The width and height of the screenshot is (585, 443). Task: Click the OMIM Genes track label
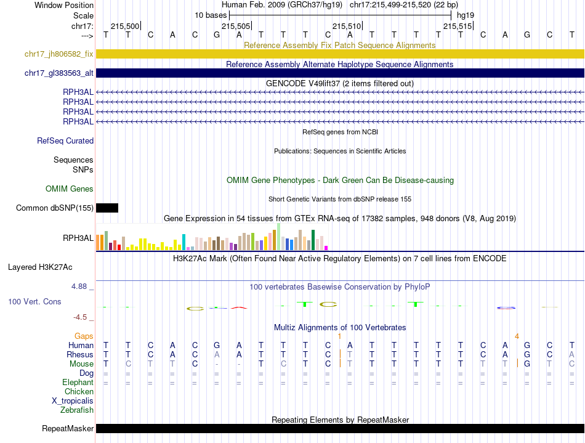pos(69,189)
